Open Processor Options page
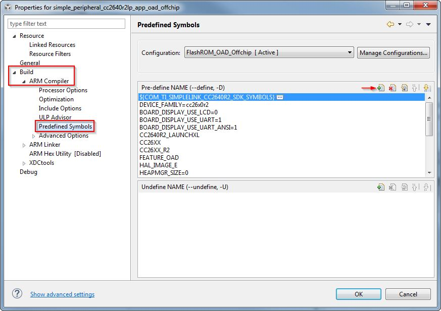Screen dimensions: 441x311 [x=63, y=90]
